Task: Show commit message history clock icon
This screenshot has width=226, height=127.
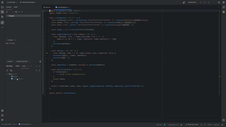Action: tap(16, 40)
